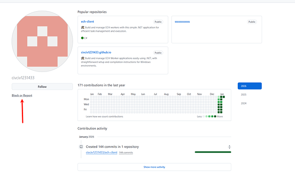295x173 pixels.
Task: Click the lightest grey legend square
Action: pyautogui.click(x=204, y=116)
